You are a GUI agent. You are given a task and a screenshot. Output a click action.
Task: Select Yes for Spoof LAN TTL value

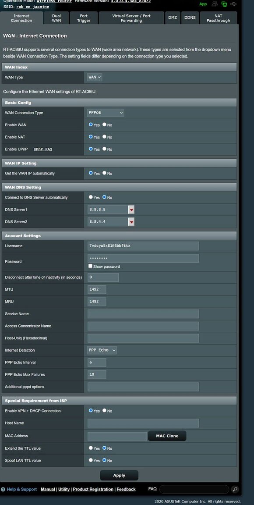pos(91,460)
